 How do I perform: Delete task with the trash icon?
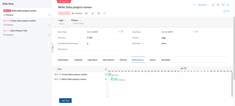tap(218, 5)
